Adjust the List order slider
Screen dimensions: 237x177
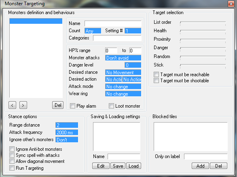203,23
